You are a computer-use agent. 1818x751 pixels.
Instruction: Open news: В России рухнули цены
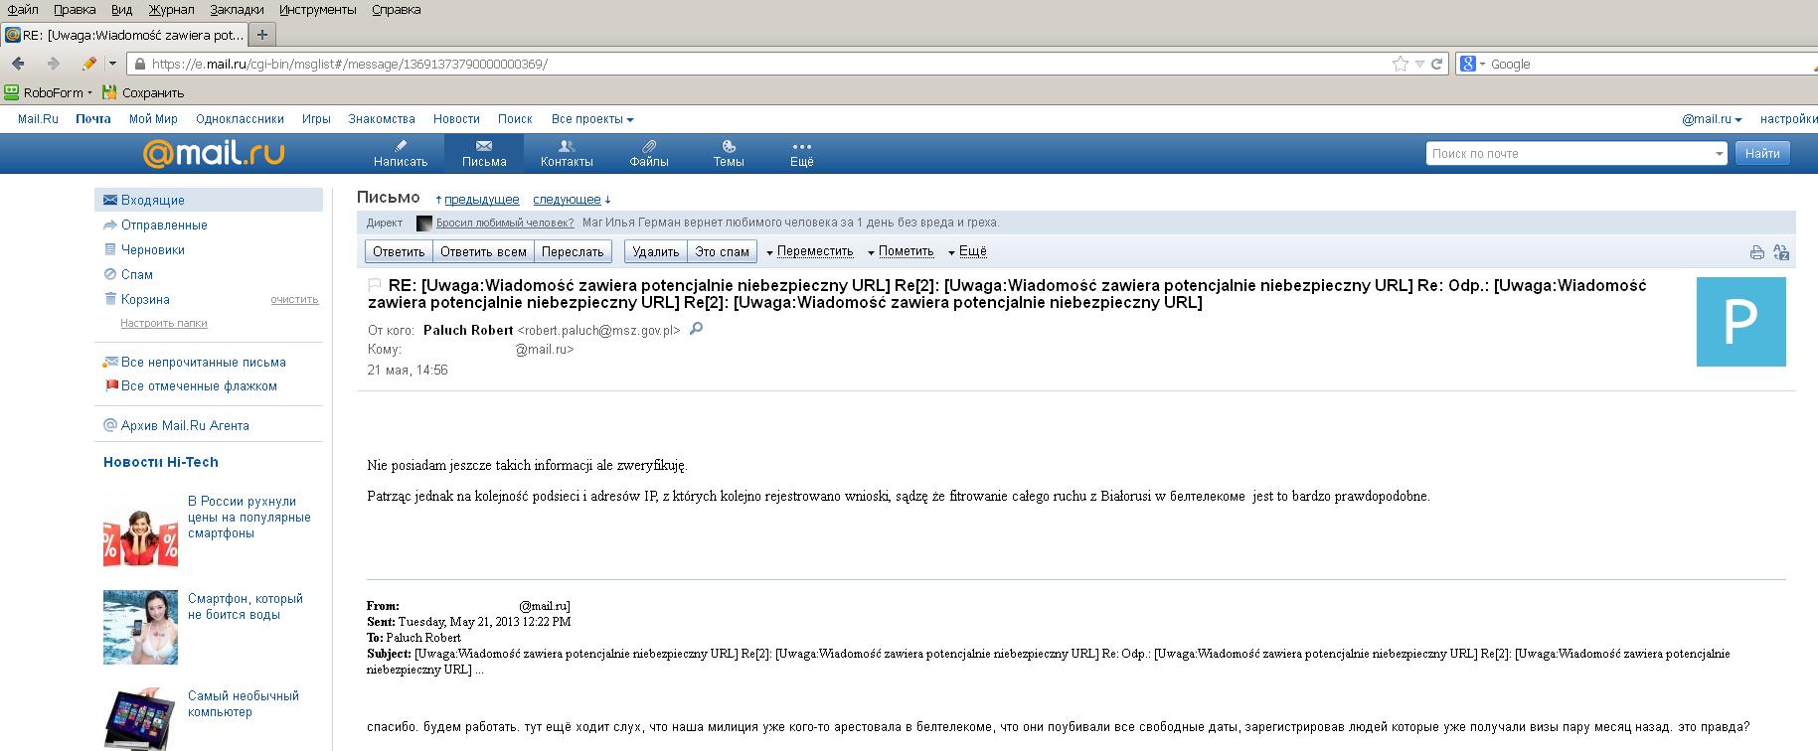coord(249,517)
